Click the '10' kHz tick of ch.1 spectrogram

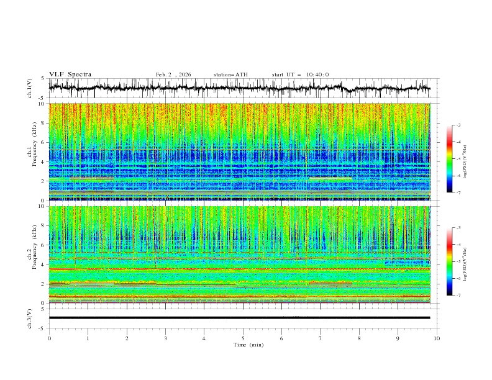click(x=43, y=104)
